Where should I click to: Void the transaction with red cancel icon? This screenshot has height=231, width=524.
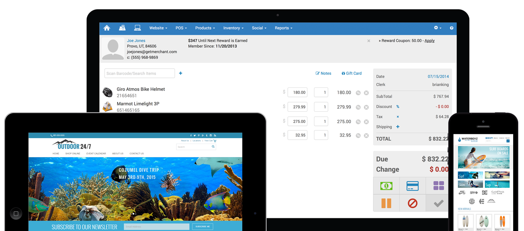pyautogui.click(x=413, y=203)
